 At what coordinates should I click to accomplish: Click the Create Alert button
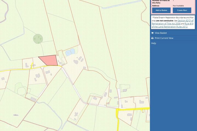pos(182,10)
